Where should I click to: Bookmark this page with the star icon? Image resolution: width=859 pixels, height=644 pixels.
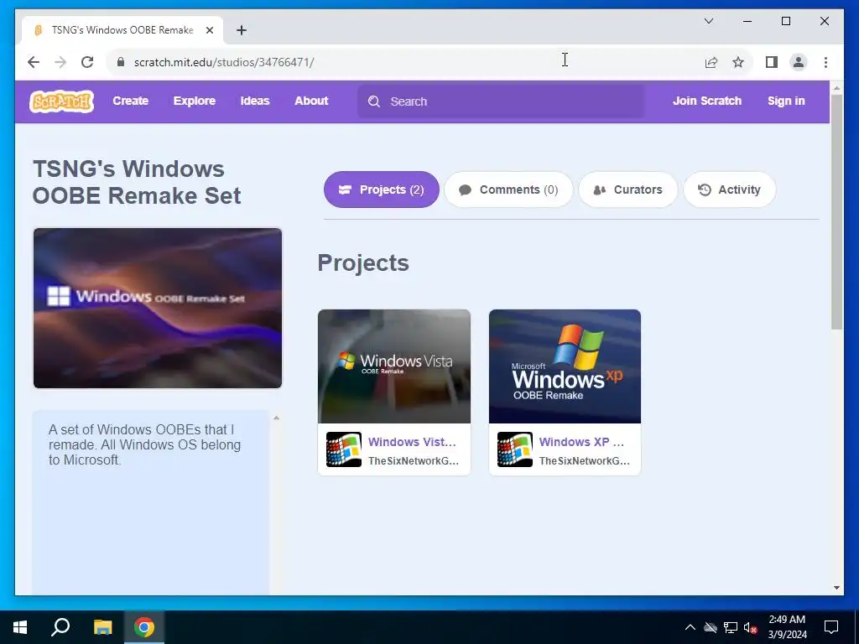tap(738, 62)
